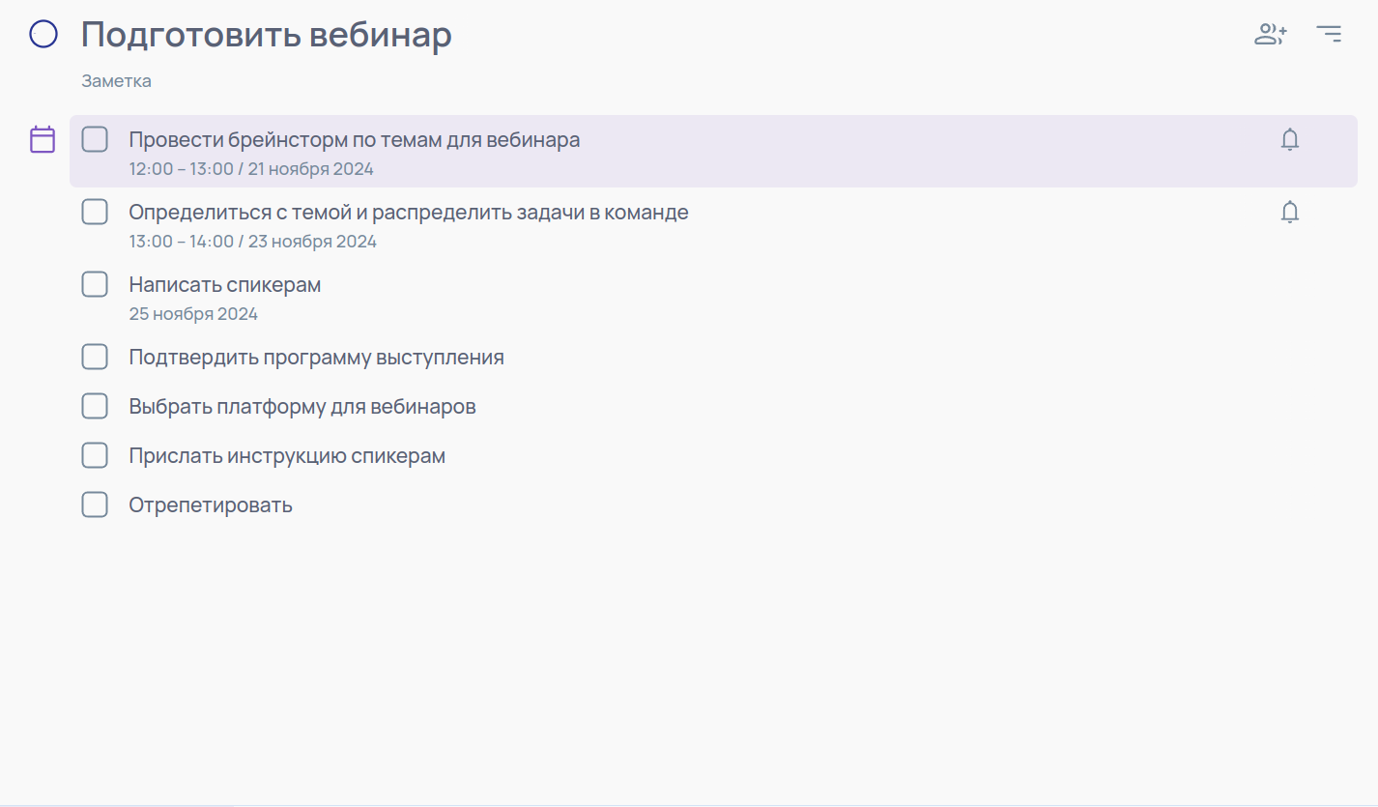Click the add participants icon

click(1271, 35)
